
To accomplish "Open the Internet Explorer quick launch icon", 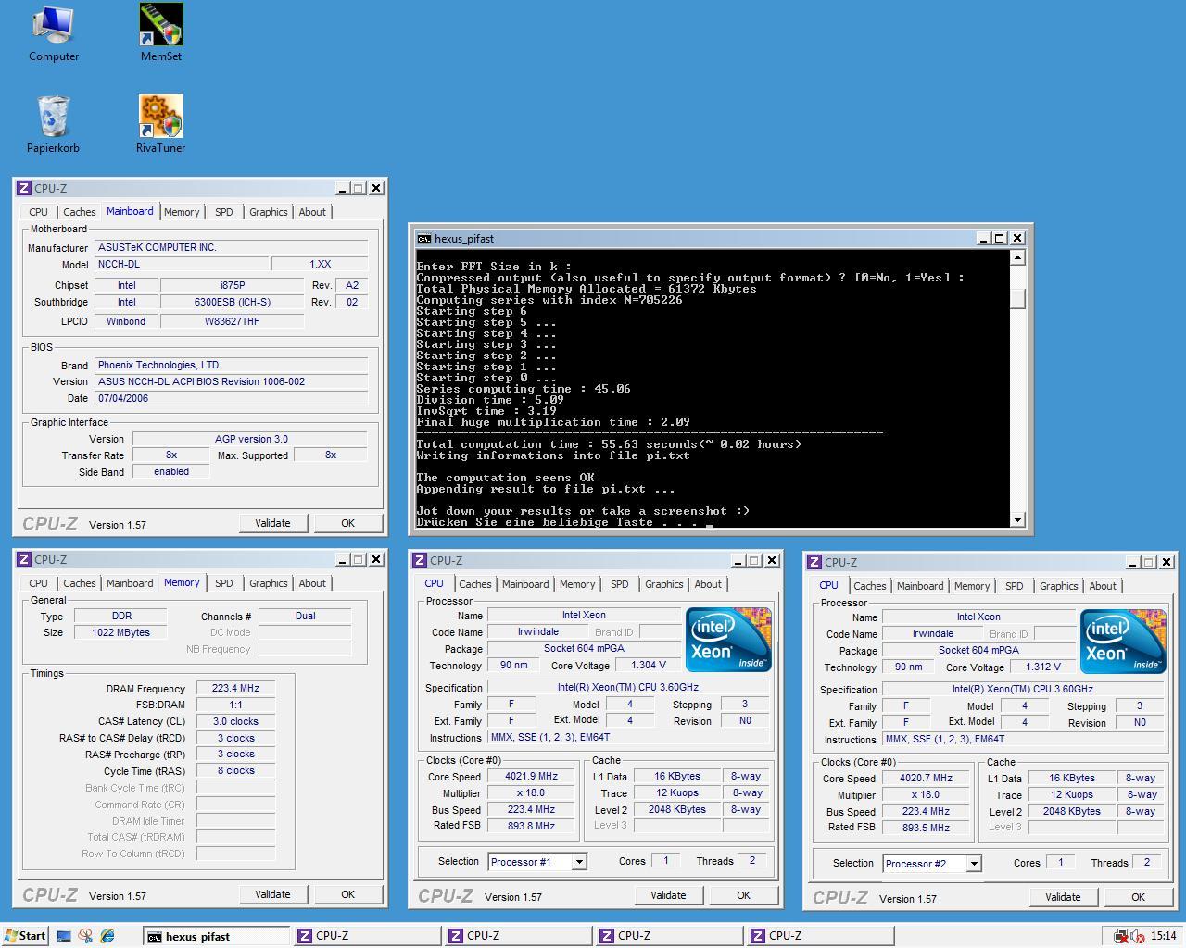I will point(107,936).
